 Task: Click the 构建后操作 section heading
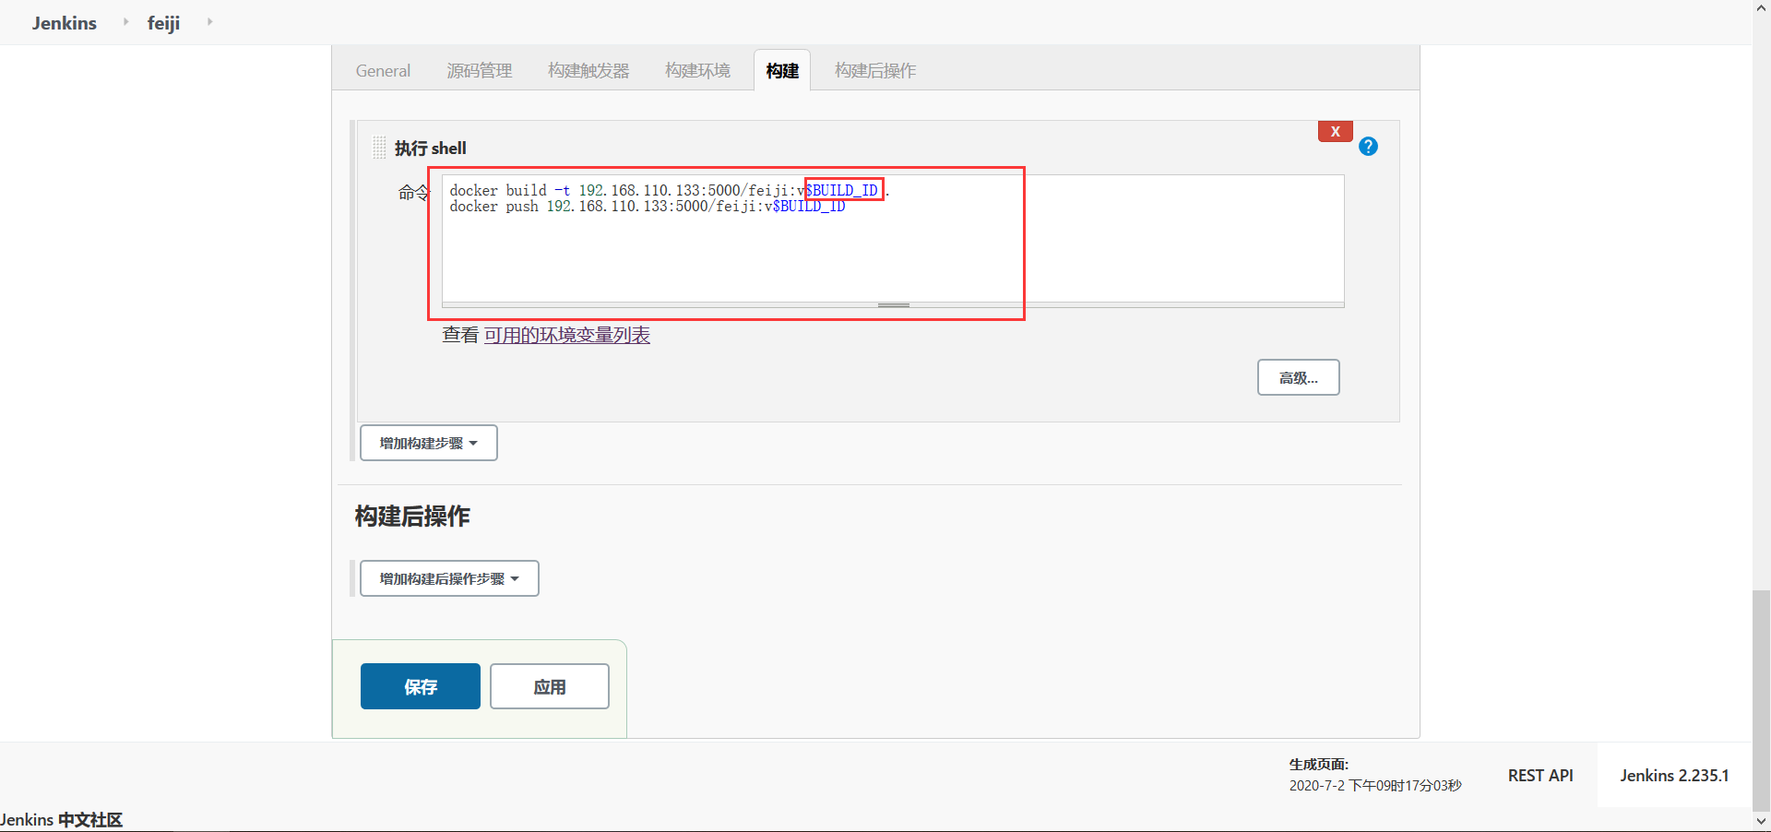point(412,516)
